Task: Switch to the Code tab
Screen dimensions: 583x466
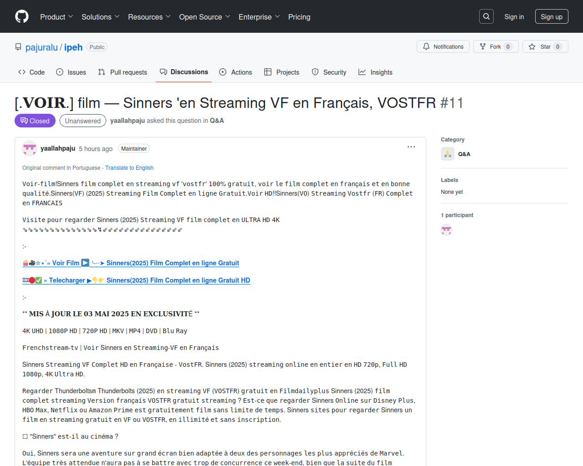Action: [x=31, y=72]
